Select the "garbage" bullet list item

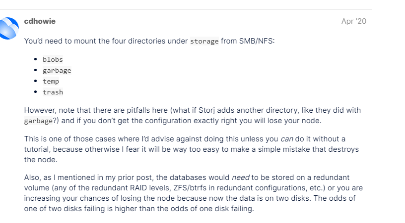57,70
